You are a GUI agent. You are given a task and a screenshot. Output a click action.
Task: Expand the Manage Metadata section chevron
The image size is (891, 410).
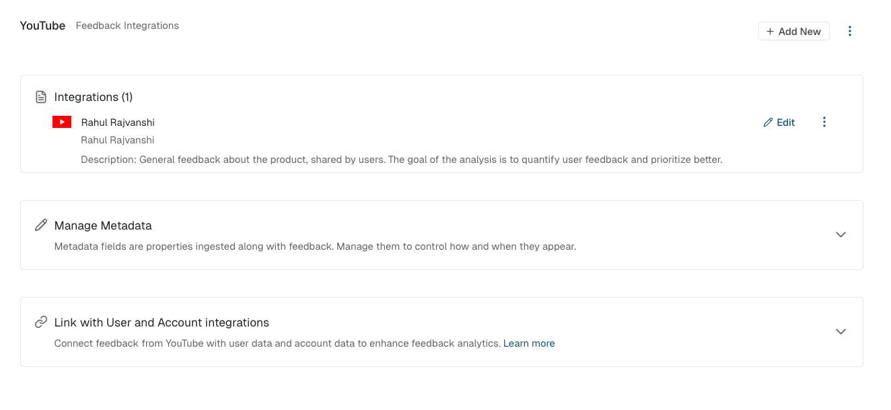click(x=841, y=234)
